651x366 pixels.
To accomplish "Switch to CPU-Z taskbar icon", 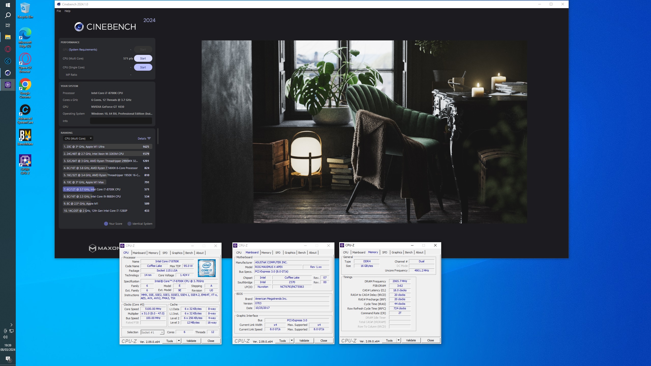I will [x=8, y=85].
